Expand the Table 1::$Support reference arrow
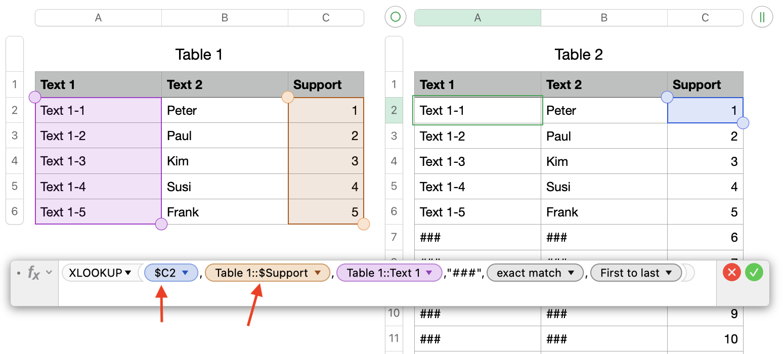 [x=318, y=273]
